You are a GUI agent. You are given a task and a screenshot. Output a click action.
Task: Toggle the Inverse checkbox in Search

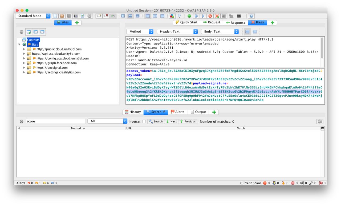coord(144,122)
